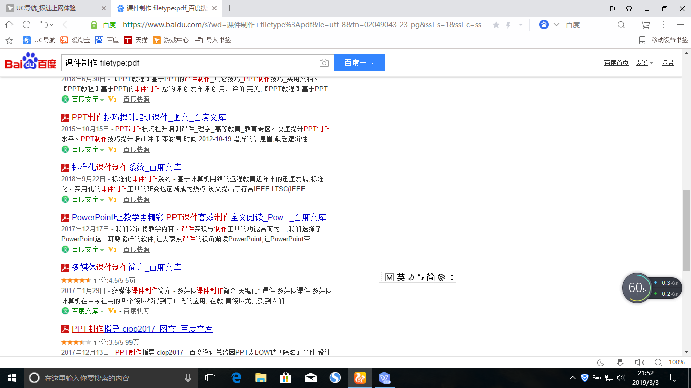Open result 多媒体课件制作简介_百度文库

pyautogui.click(x=126, y=267)
